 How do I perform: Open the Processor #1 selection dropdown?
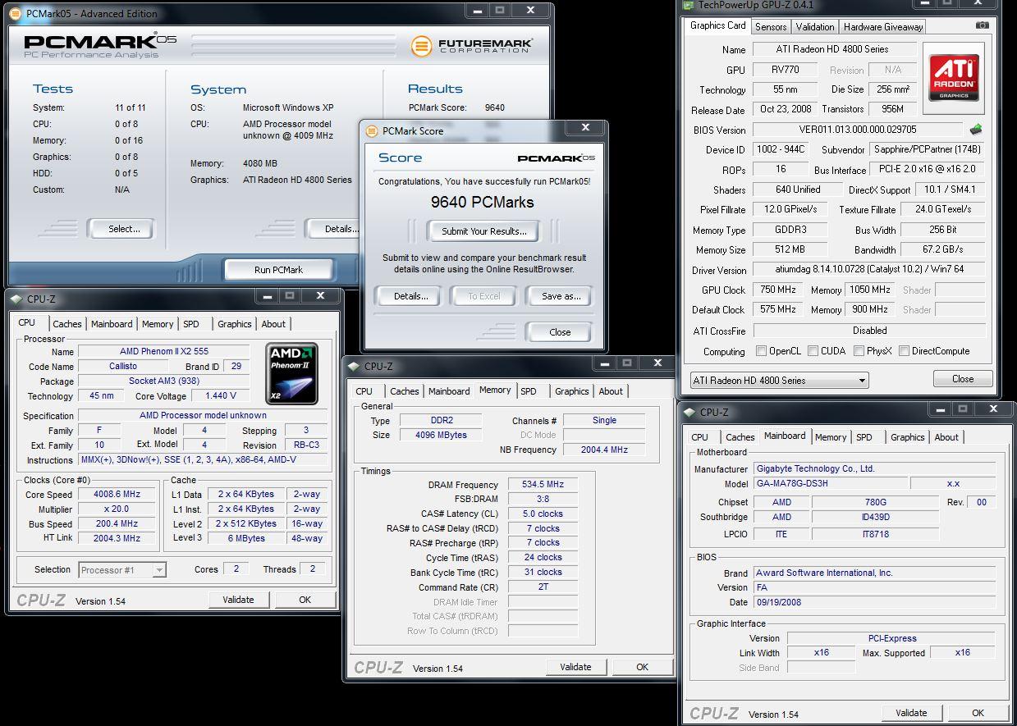tap(122, 569)
